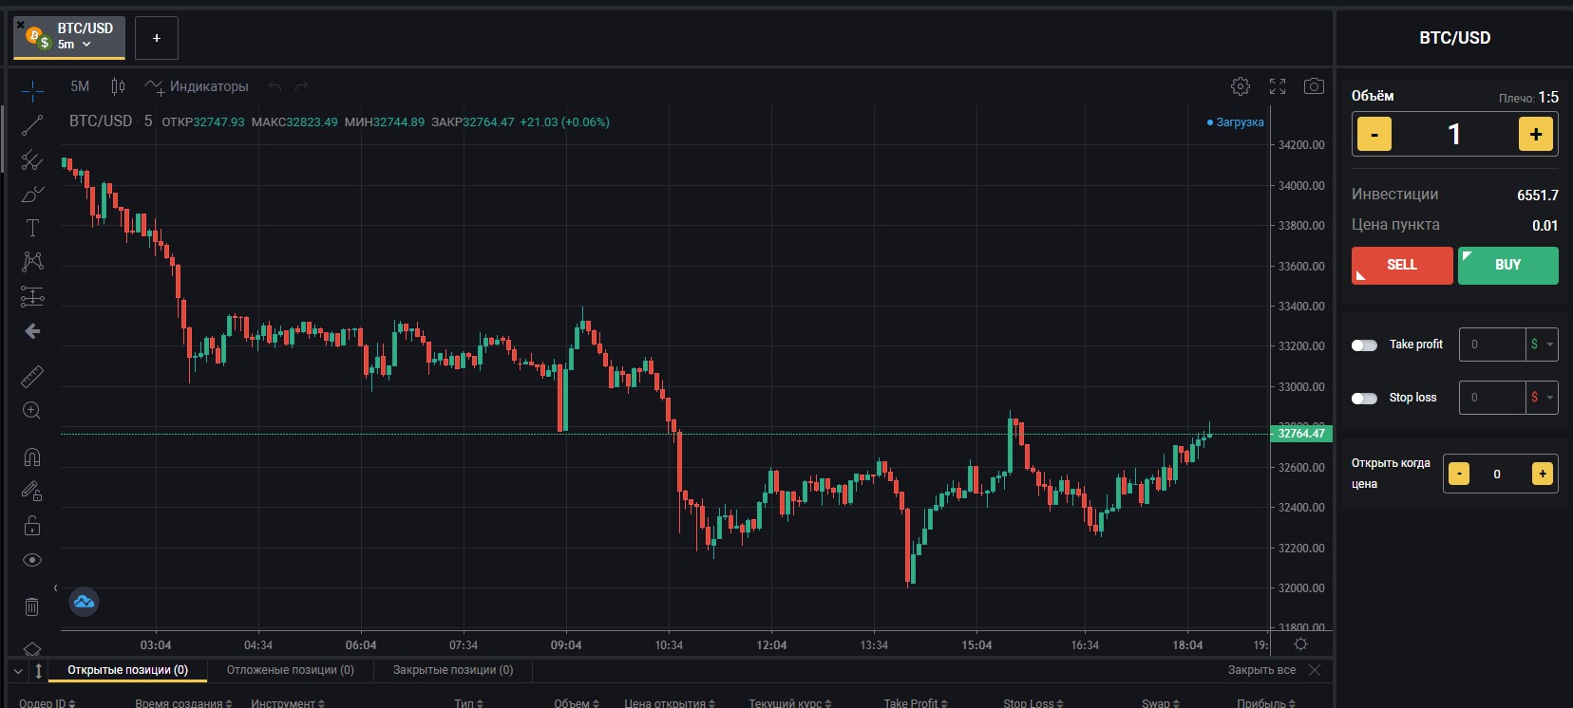Undo last chart action

(275, 86)
